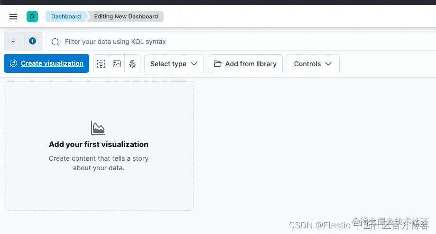Click the chevron arrow next to Controls
This screenshot has width=436, height=234.
point(328,64)
